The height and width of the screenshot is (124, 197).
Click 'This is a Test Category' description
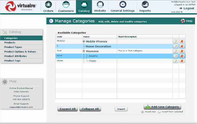[x=130, y=51]
